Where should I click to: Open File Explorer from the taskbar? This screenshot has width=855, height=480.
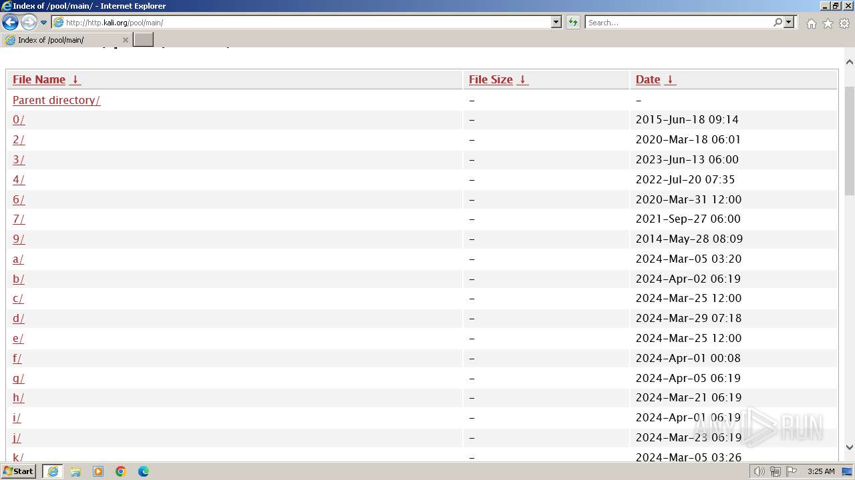tap(75, 471)
